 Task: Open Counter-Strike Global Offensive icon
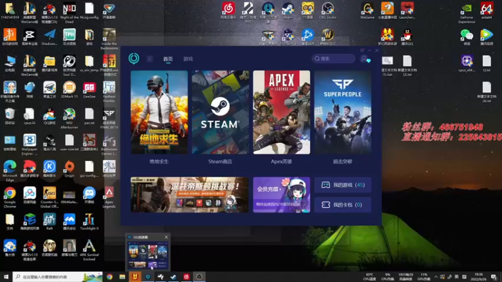50,197
